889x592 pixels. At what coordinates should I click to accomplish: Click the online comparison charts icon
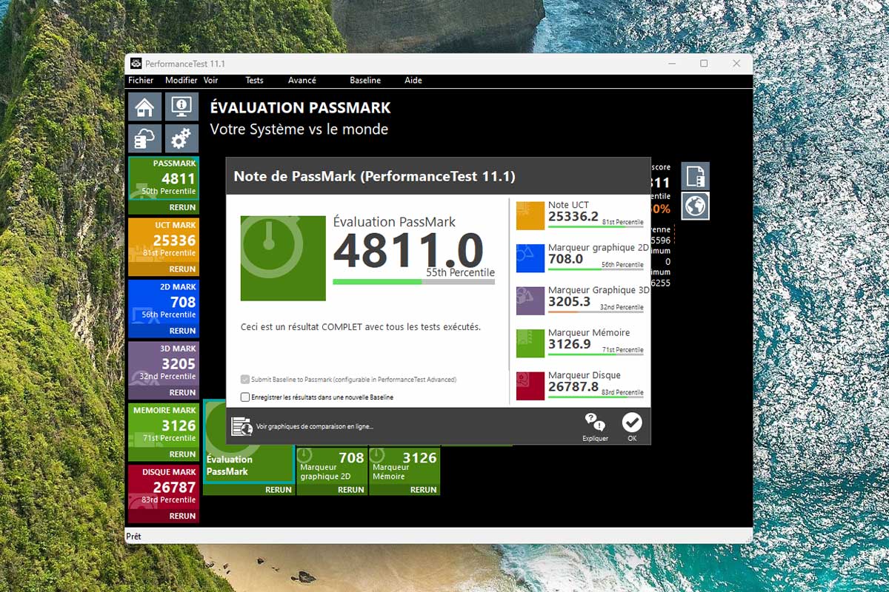(x=242, y=426)
